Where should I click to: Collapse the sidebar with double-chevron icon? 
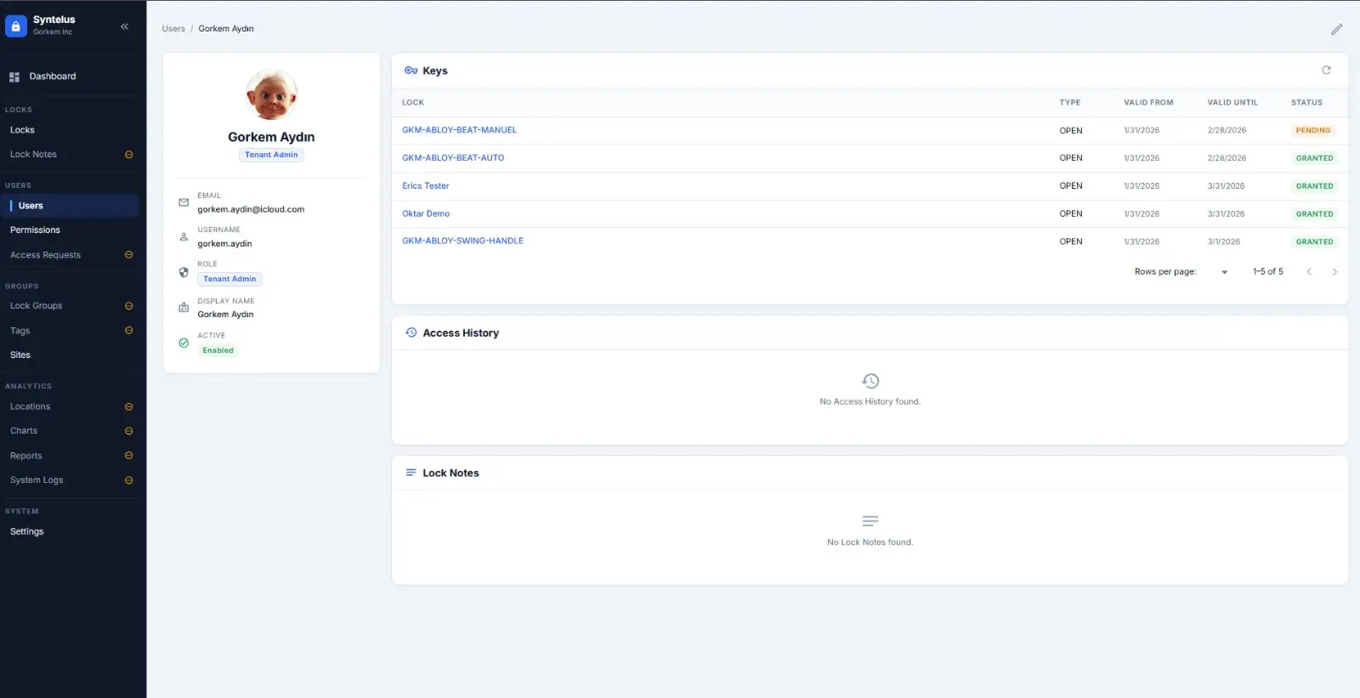click(x=124, y=26)
